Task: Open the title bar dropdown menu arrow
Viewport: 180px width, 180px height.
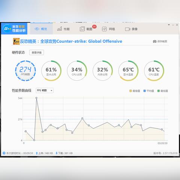Action: click(x=169, y=25)
